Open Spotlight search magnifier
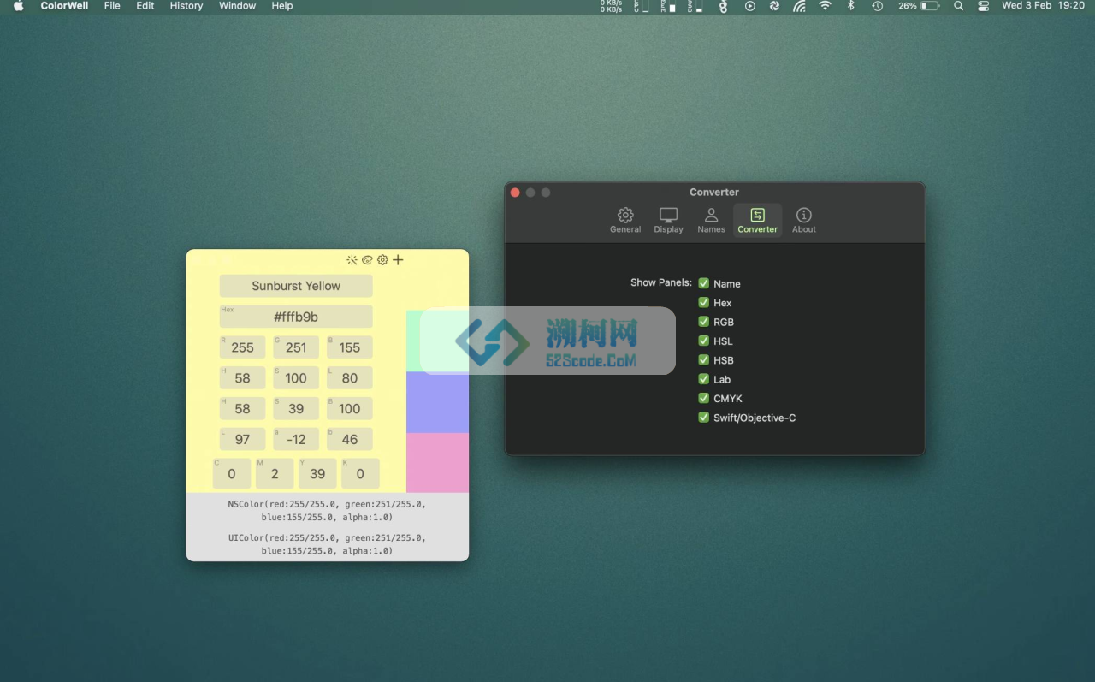The height and width of the screenshot is (682, 1095). point(958,6)
